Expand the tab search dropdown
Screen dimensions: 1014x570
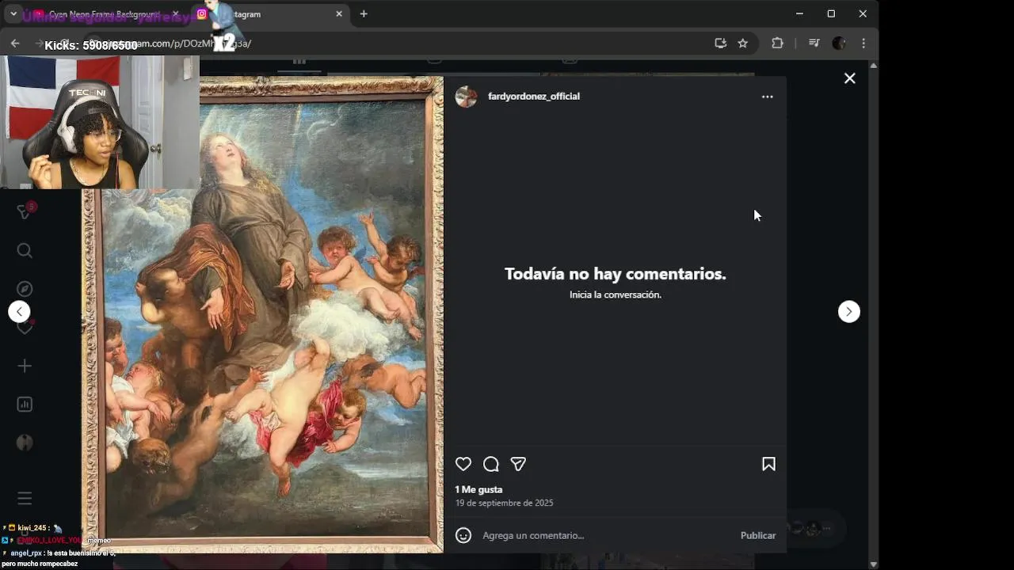tap(13, 13)
